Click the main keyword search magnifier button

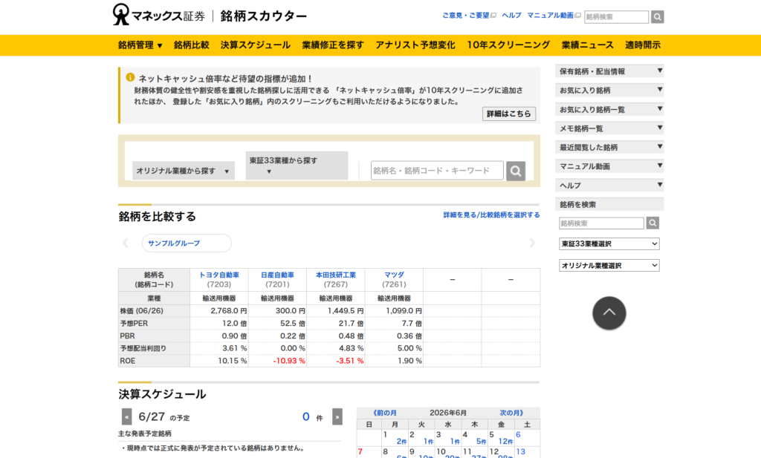click(516, 171)
